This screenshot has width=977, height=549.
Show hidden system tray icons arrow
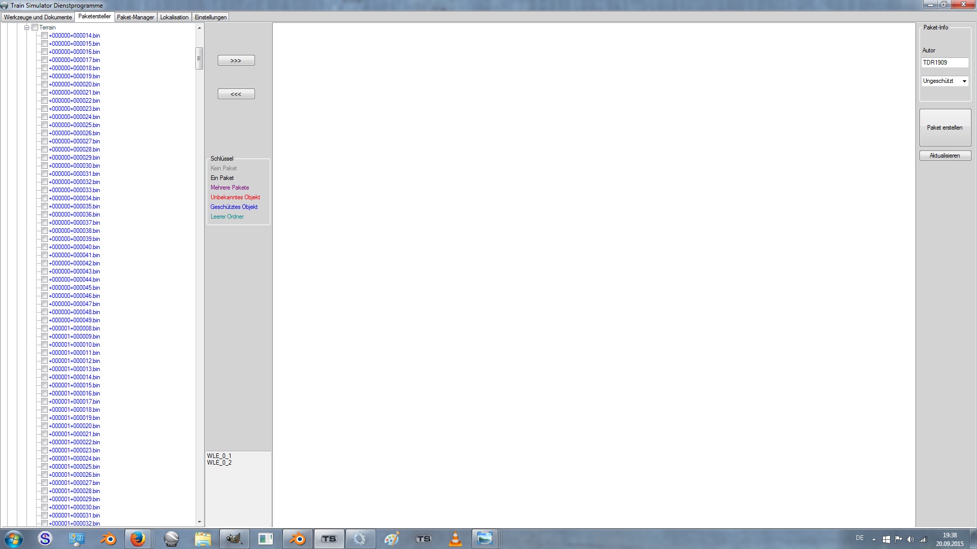(874, 539)
